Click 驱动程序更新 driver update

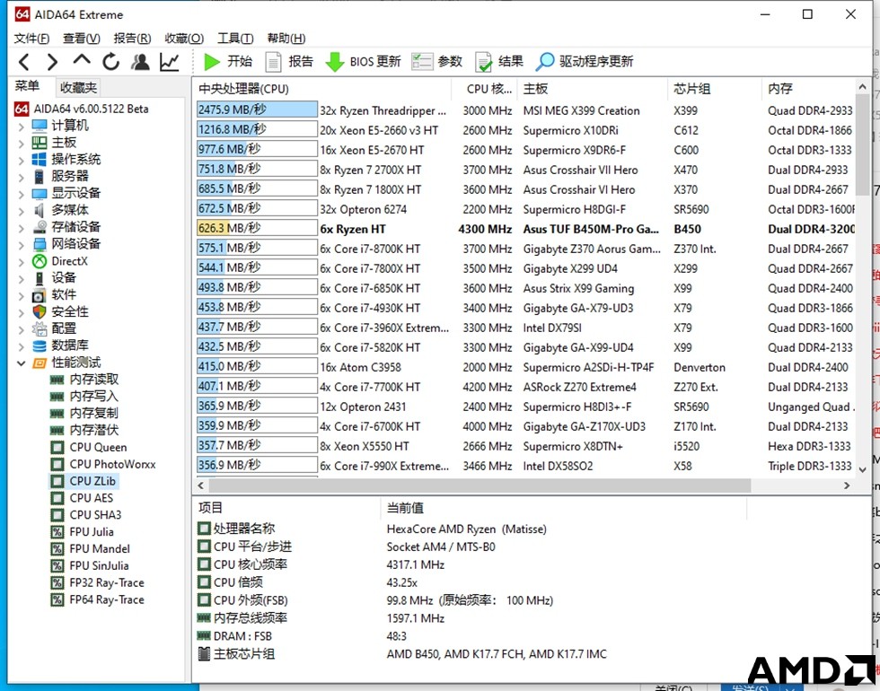coord(585,61)
